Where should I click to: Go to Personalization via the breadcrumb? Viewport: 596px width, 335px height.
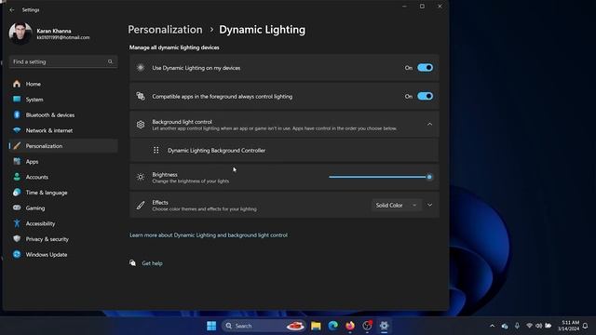point(165,30)
